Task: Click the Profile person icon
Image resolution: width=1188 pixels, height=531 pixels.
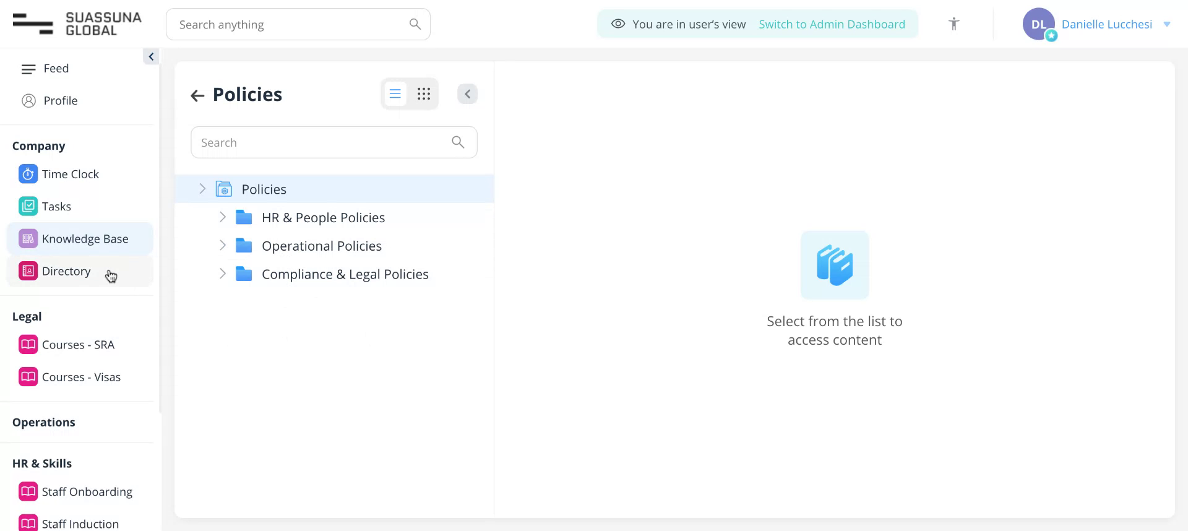Action: point(28,101)
